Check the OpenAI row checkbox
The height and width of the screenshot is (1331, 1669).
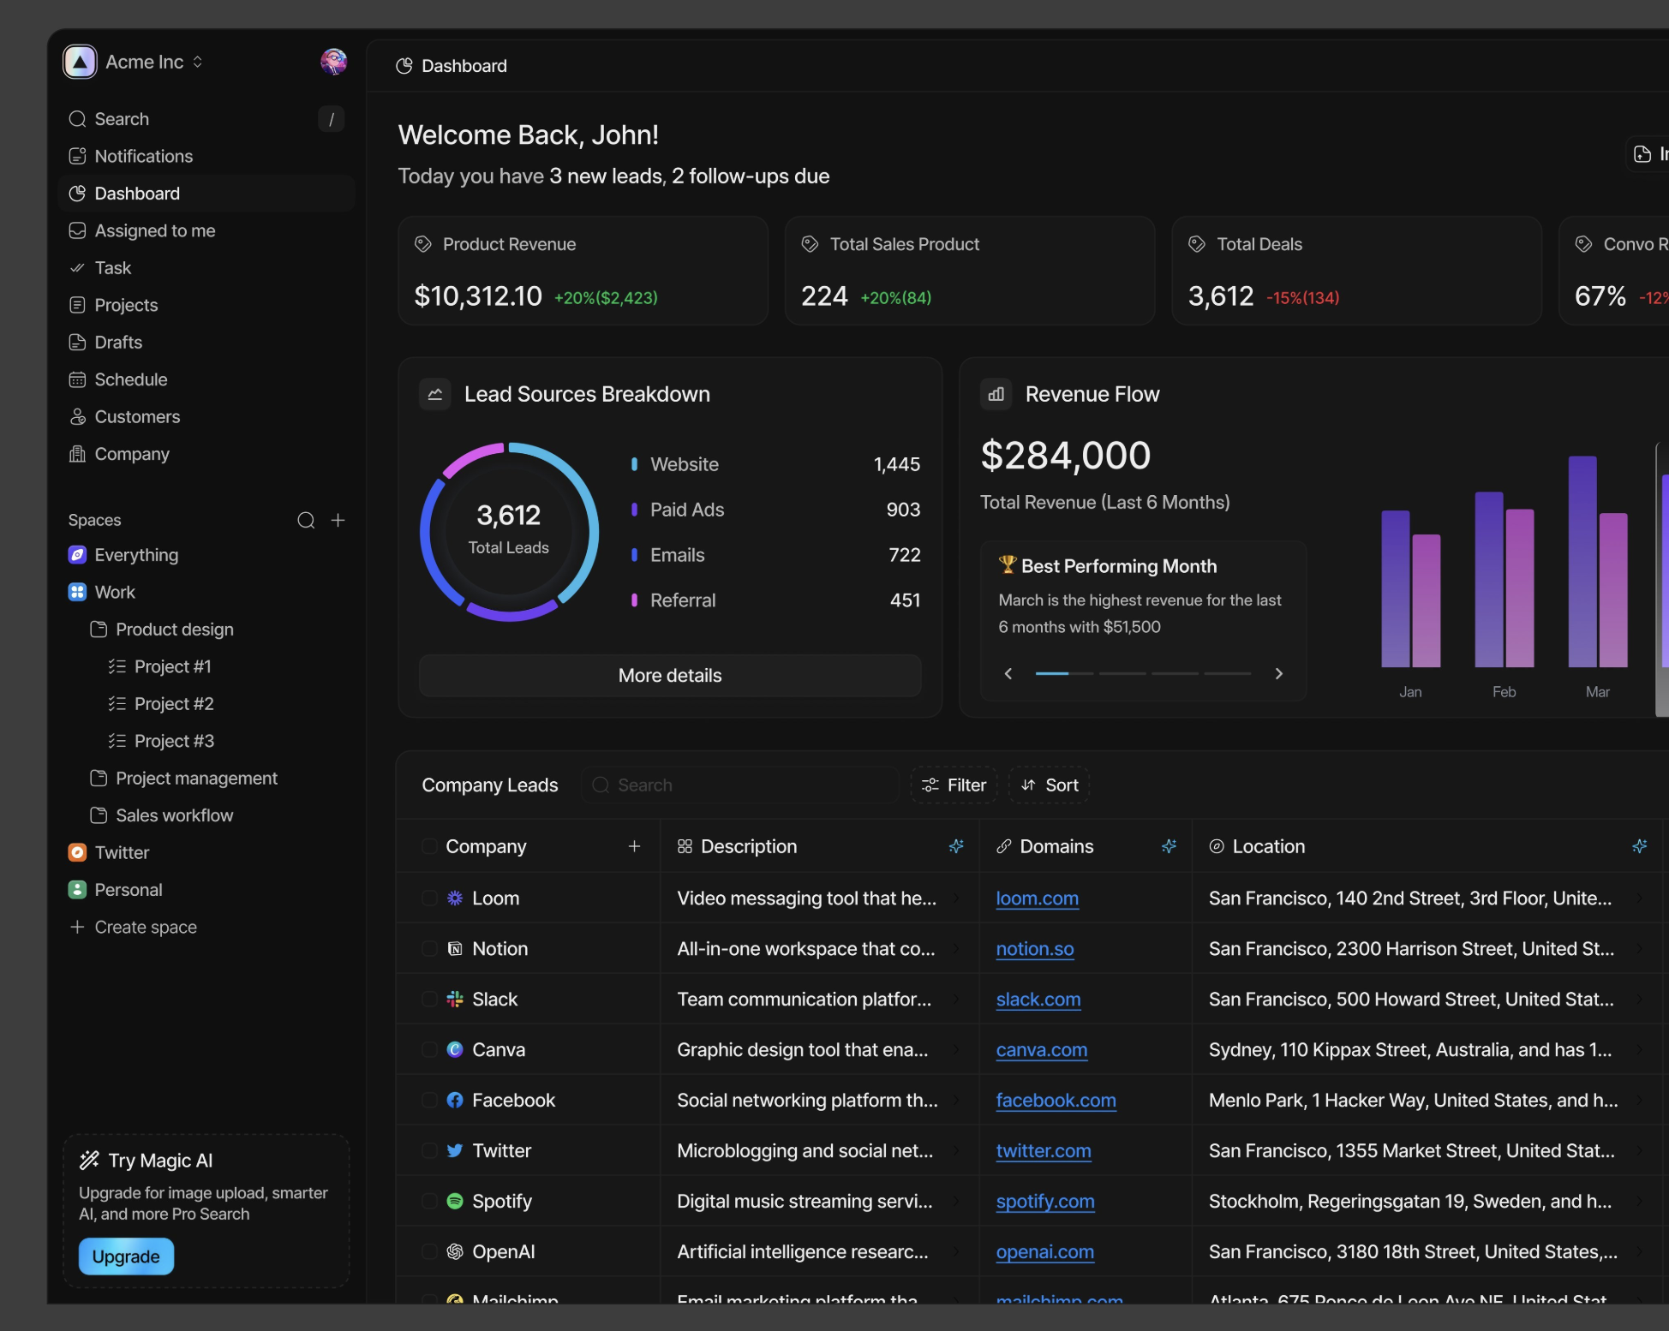[x=429, y=1251]
